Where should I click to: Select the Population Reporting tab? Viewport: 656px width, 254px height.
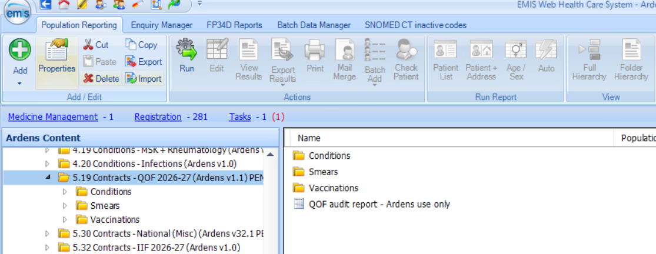[79, 25]
